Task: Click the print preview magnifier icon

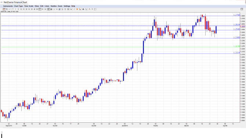Action: point(86,10)
